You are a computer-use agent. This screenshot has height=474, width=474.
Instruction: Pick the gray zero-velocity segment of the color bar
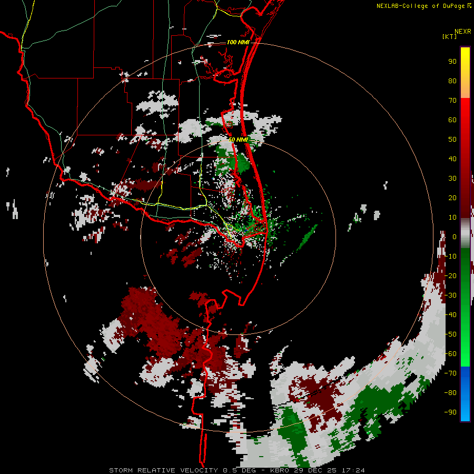point(465,233)
